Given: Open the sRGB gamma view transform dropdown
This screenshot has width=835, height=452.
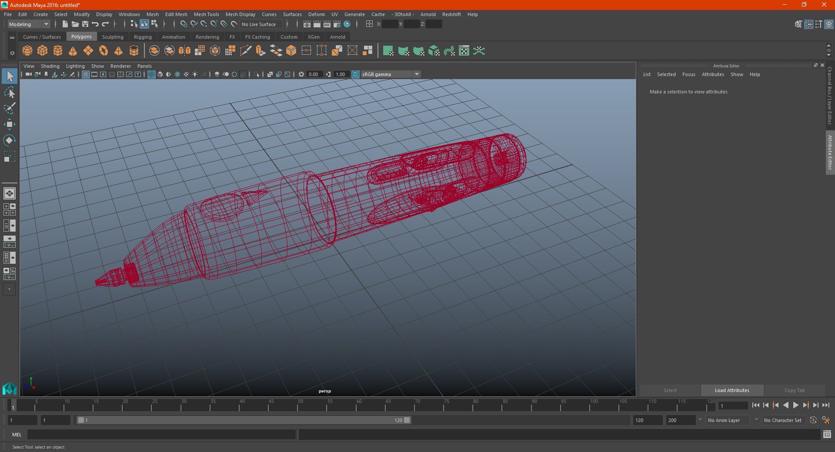Looking at the screenshot, I should coord(391,74).
